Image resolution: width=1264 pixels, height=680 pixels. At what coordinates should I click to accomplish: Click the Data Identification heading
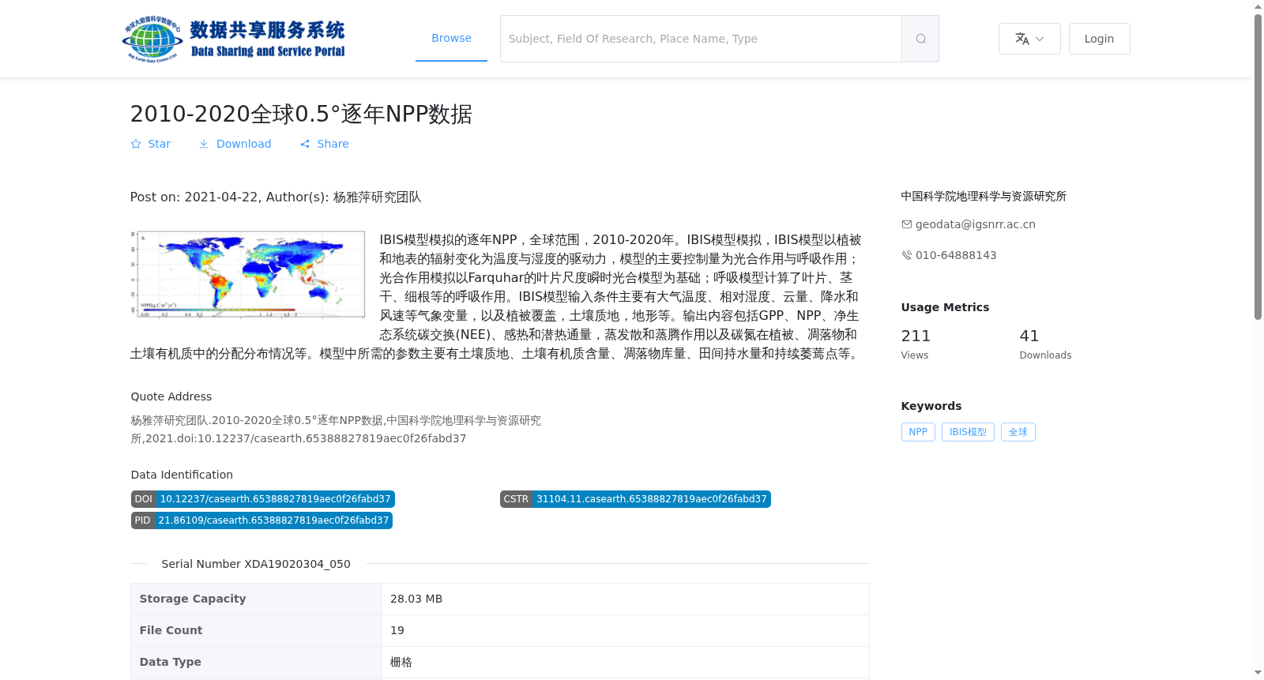[x=182, y=475]
